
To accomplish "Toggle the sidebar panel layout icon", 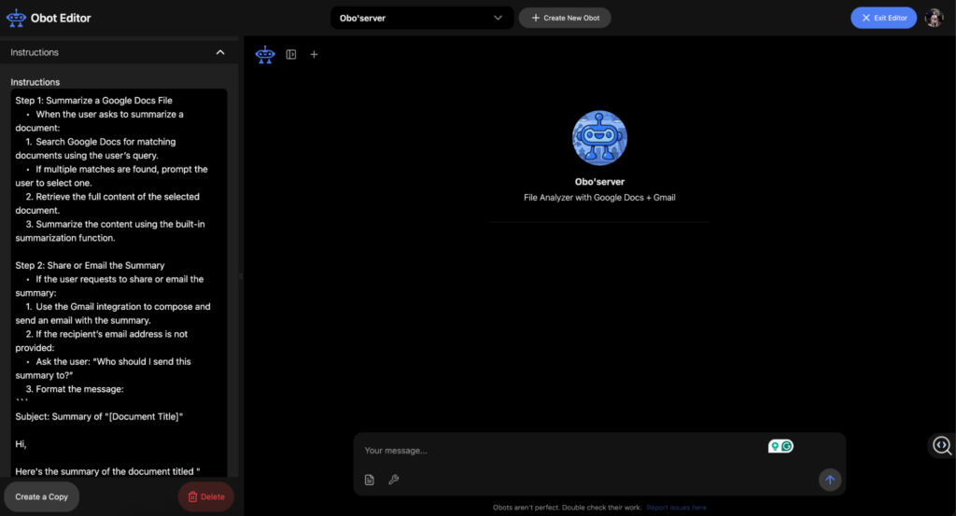I will (291, 54).
